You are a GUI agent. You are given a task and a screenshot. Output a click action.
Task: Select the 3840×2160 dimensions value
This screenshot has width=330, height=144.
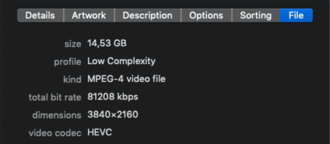pyautogui.click(x=113, y=115)
